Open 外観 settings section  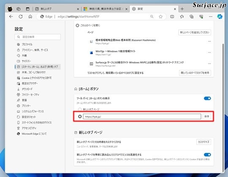[38, 56]
